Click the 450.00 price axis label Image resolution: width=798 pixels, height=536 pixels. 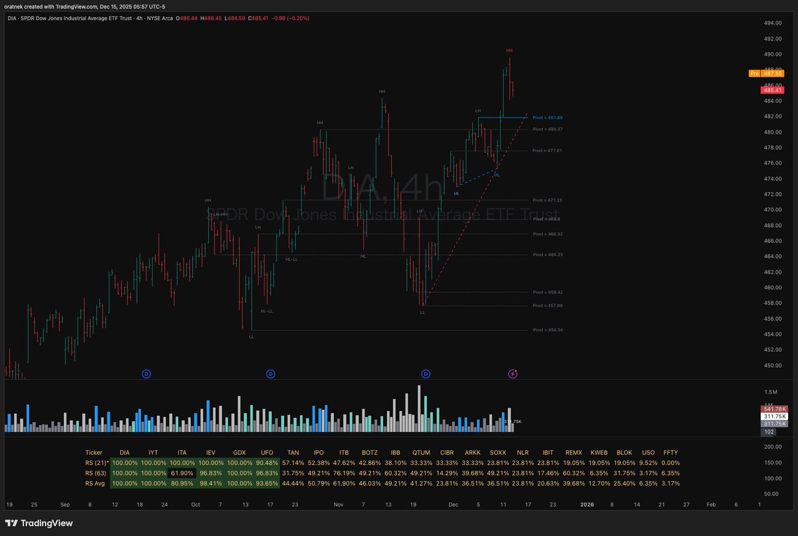click(x=772, y=365)
